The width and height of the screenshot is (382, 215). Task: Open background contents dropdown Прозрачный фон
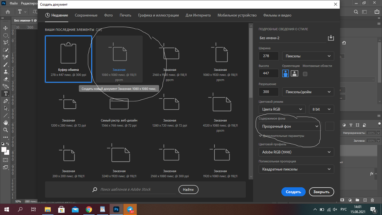coord(289,126)
